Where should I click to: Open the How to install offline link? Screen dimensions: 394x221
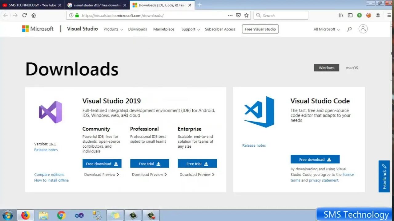(x=51, y=180)
